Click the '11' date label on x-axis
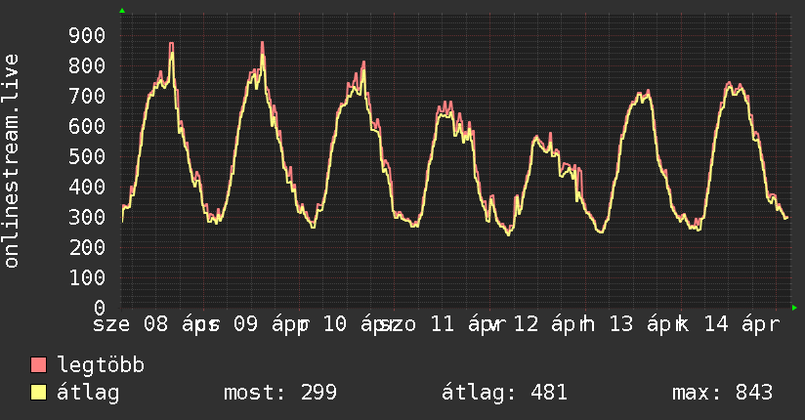Viewport: 805px width, 420px height. [442, 324]
